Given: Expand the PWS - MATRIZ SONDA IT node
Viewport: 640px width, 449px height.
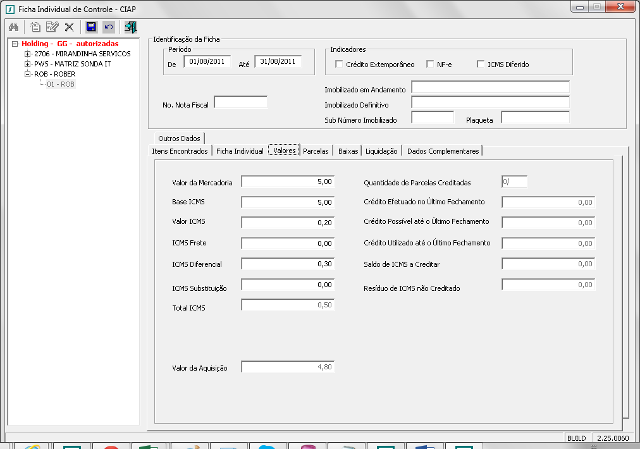Looking at the screenshot, I should [x=27, y=65].
